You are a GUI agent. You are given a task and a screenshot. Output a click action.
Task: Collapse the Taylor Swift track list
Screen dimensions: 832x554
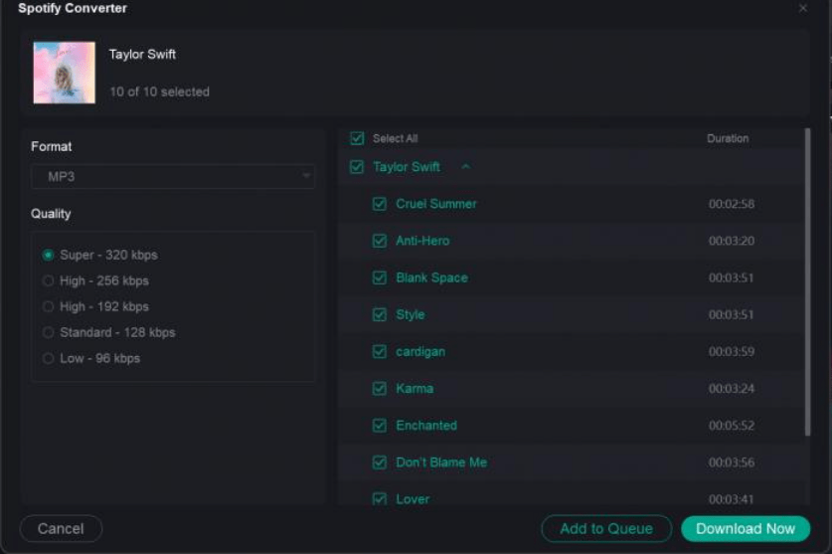click(465, 167)
